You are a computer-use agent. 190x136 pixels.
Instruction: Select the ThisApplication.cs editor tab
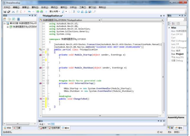pyautogui.click(x=53, y=16)
